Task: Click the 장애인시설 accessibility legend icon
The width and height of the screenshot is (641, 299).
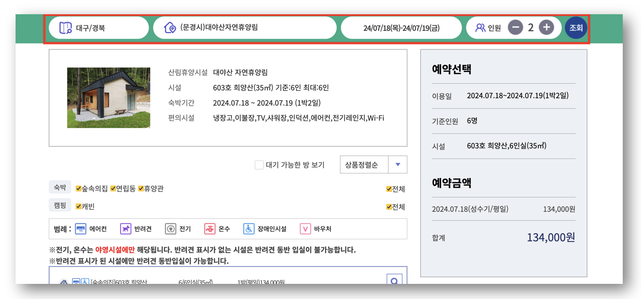Action: (249, 229)
